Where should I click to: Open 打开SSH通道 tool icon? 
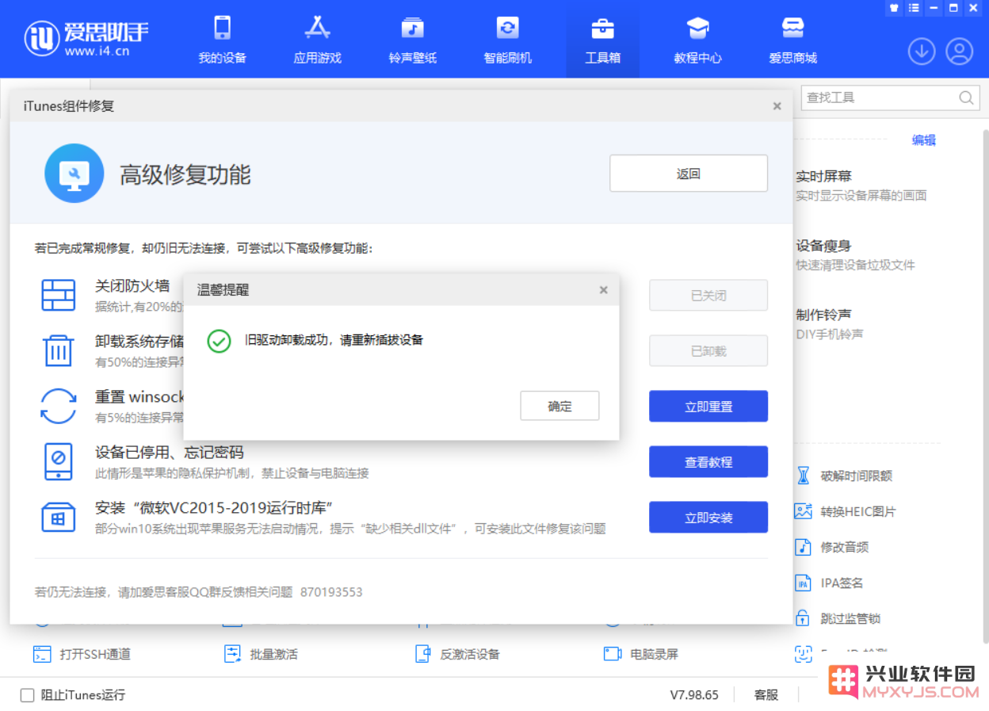[x=42, y=654]
